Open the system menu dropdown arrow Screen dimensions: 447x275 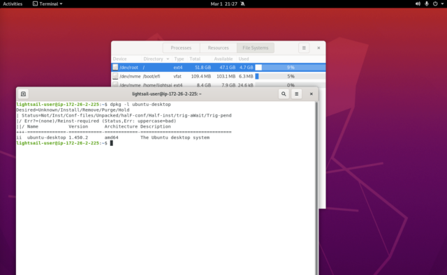pos(442,4)
